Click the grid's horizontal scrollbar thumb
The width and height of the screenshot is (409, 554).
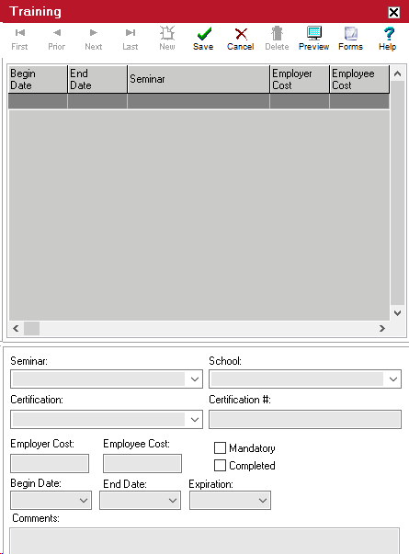(x=31, y=328)
